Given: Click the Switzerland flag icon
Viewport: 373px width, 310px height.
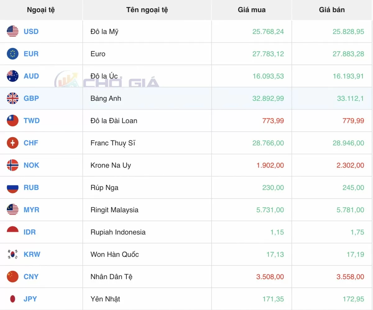Looking at the screenshot, I should [x=13, y=143].
